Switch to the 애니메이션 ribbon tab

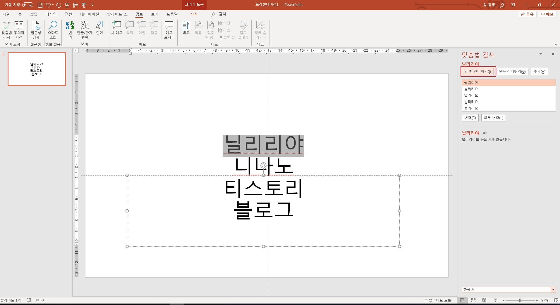(x=90, y=14)
